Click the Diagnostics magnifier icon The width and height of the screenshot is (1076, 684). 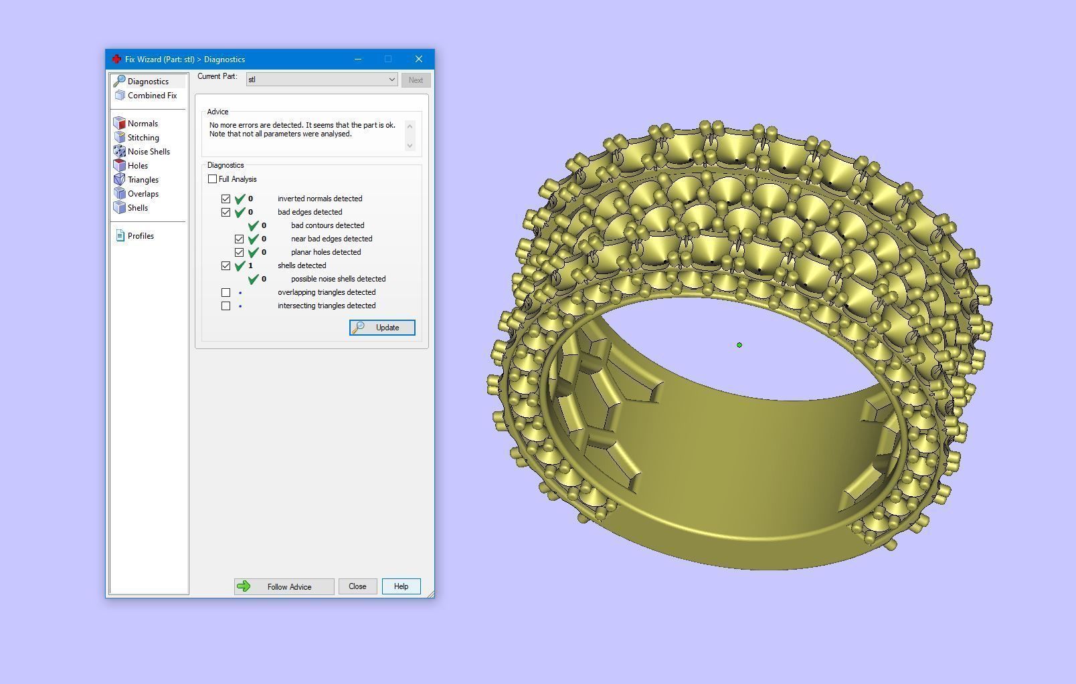(x=119, y=81)
